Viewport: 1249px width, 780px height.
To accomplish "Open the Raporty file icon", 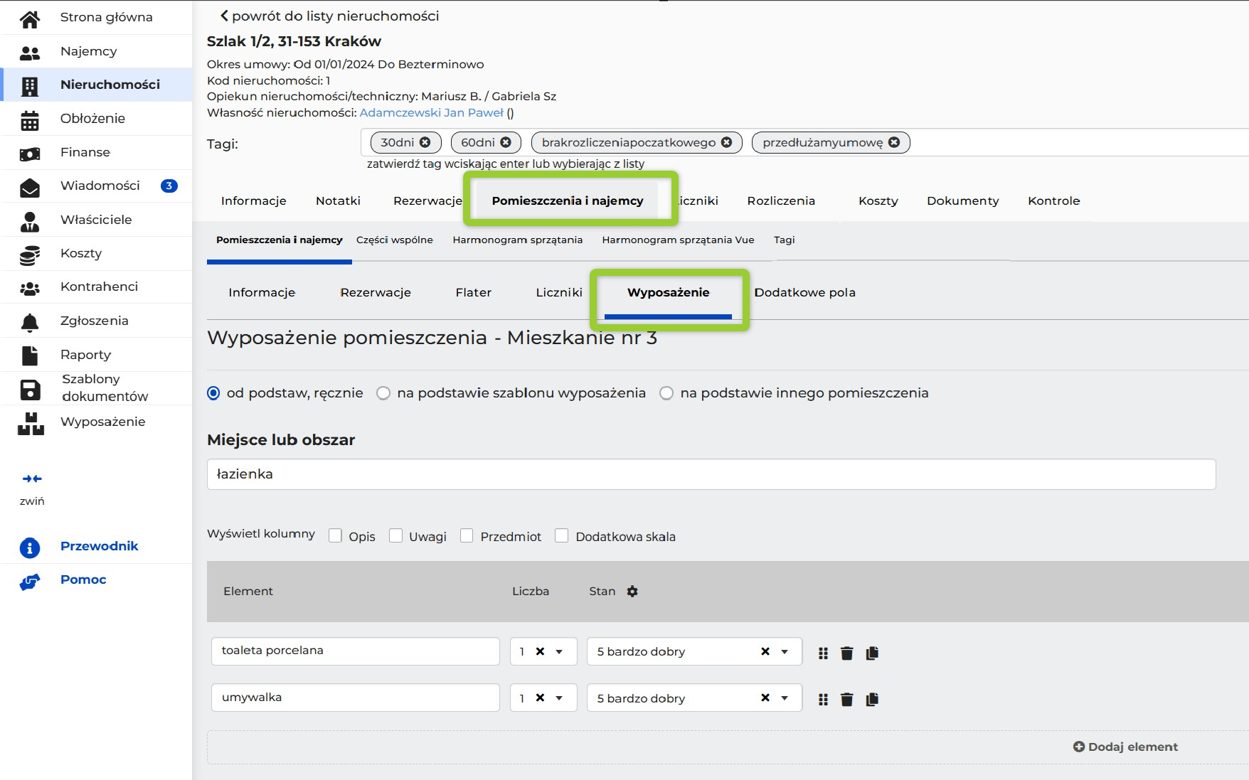I will coord(30,356).
